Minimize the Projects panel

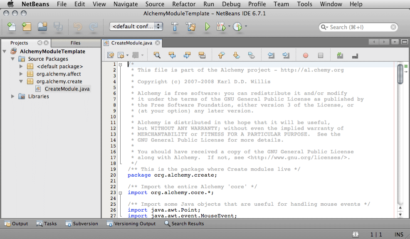coord(40,43)
